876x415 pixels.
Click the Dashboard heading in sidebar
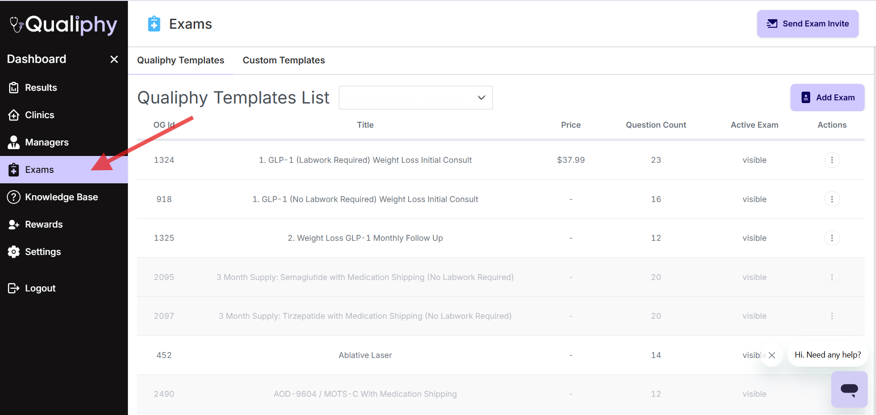tap(37, 59)
